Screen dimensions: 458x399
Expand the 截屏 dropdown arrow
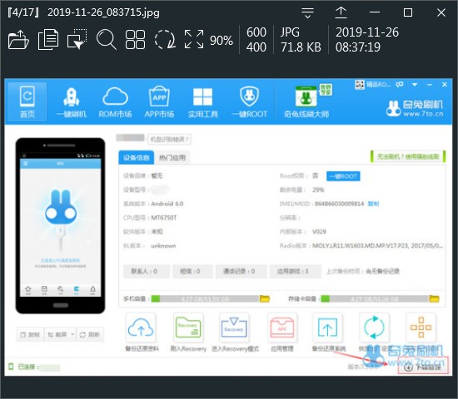tap(72, 334)
